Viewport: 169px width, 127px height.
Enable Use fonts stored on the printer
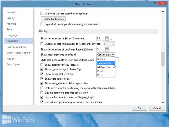click(42, 13)
